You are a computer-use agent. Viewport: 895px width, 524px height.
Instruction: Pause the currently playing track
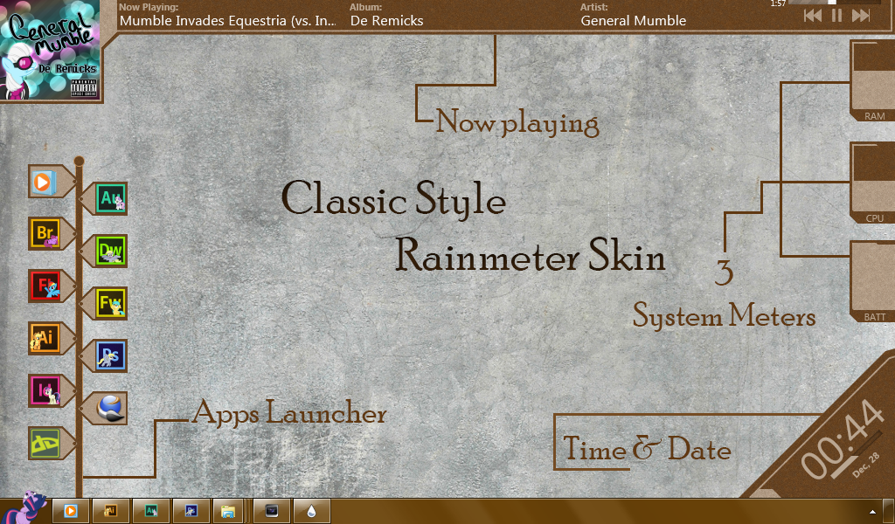pyautogui.click(x=837, y=15)
